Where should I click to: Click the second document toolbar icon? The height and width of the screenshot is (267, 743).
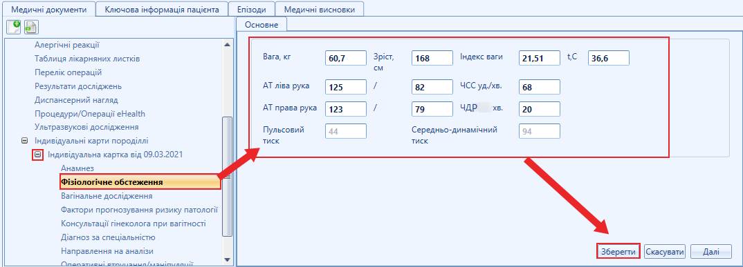pyautogui.click(x=32, y=27)
